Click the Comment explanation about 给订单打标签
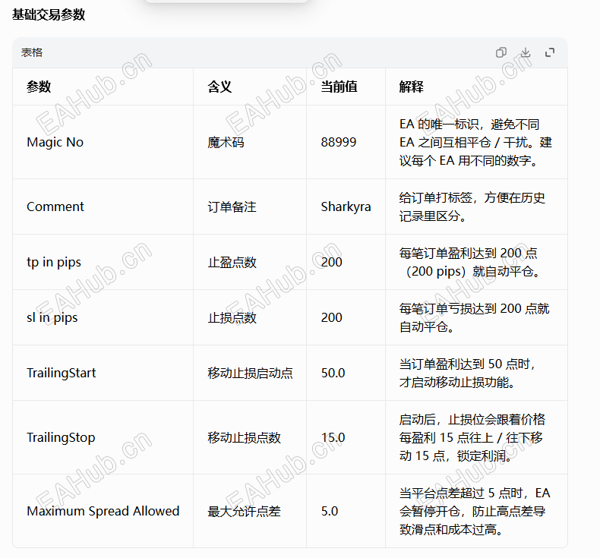This screenshot has height=558, width=600. (472, 207)
